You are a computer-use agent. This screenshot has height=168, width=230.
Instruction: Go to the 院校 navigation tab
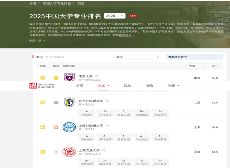click(127, 86)
